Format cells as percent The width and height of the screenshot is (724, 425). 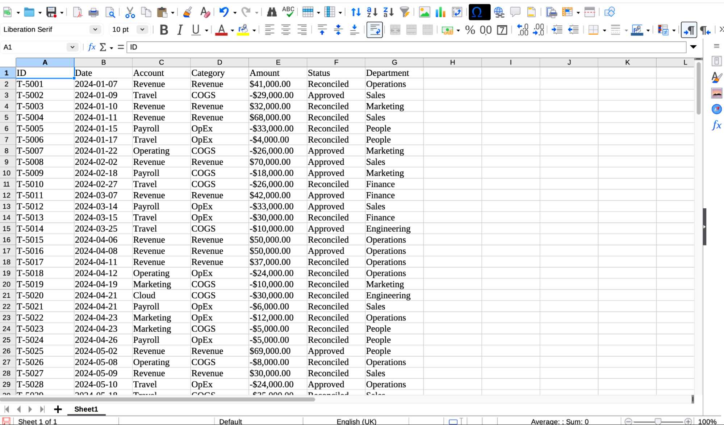[470, 30]
